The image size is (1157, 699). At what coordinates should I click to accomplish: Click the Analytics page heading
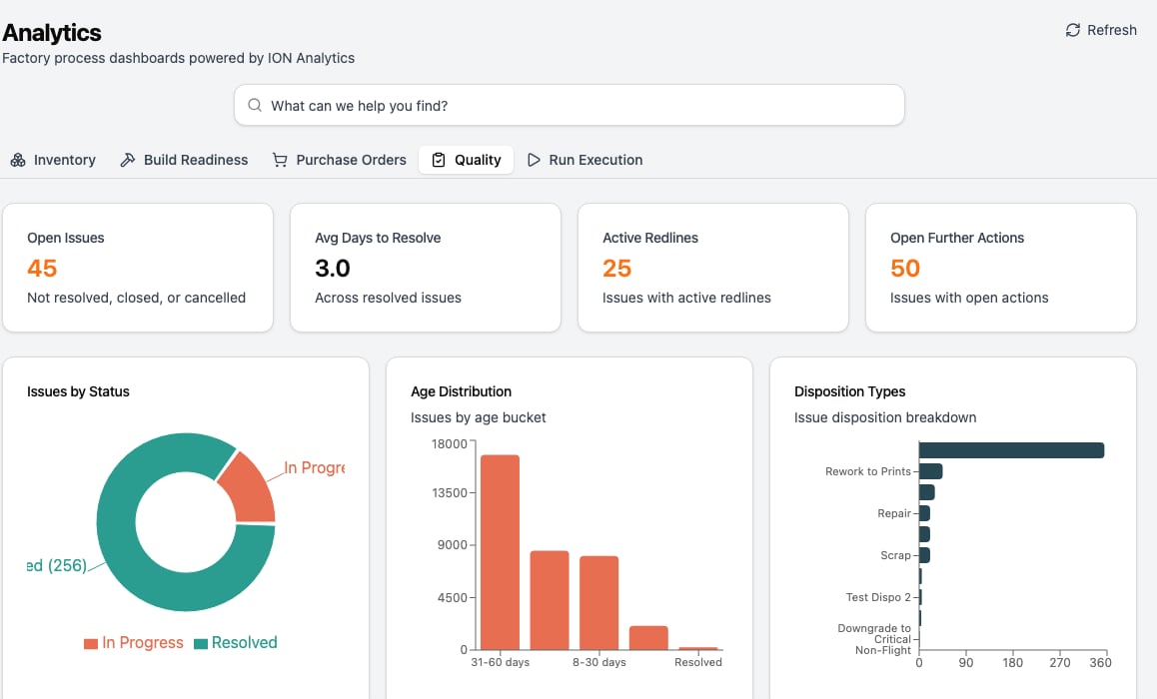[x=52, y=32]
